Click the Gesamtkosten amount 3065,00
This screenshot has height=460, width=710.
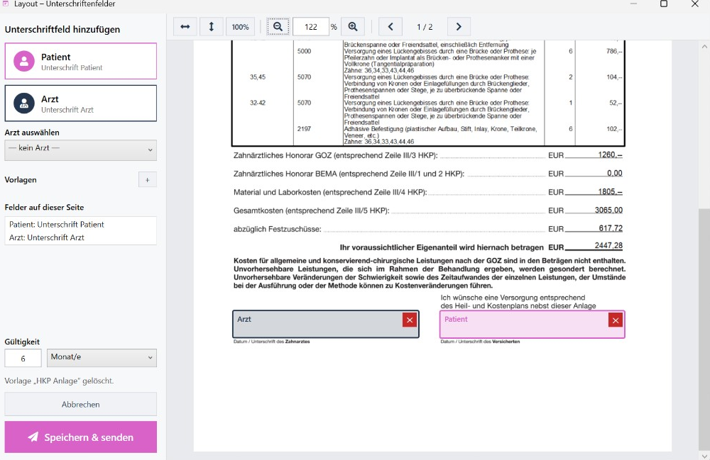click(608, 210)
